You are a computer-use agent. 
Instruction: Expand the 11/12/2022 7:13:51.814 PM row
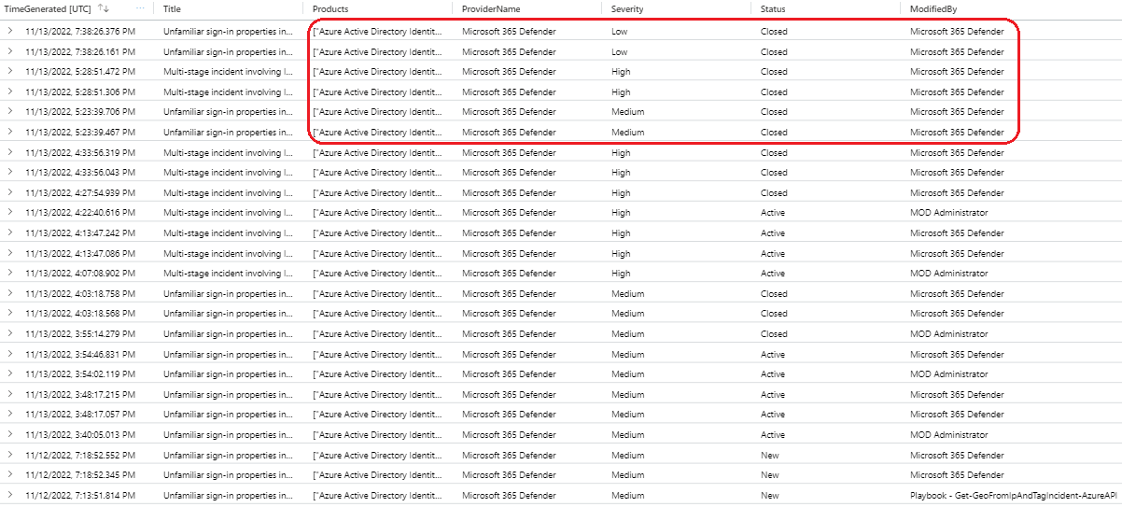[10, 495]
